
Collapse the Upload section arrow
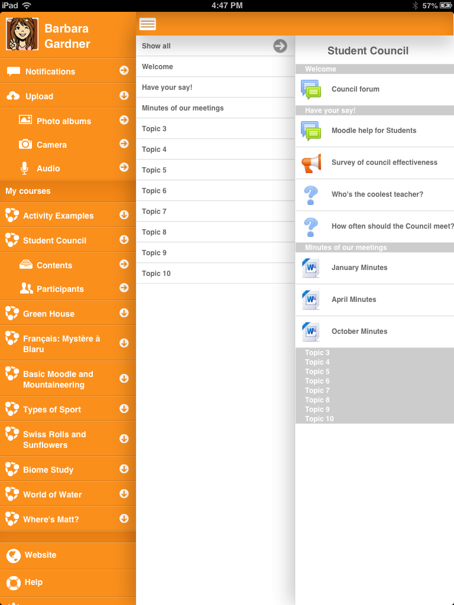pyautogui.click(x=124, y=95)
